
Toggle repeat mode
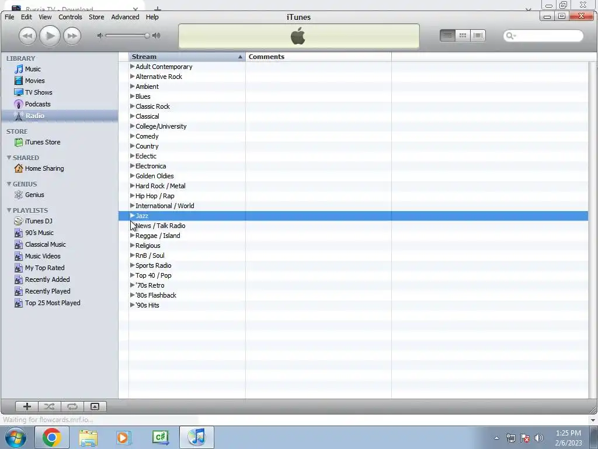tap(72, 407)
